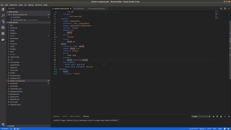The image size is (231, 130).
Task: Collapse the Open Editors section
Action: click(28, 12)
